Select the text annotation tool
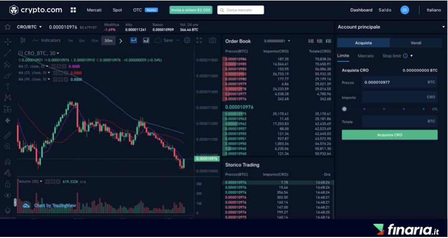 click(8, 87)
